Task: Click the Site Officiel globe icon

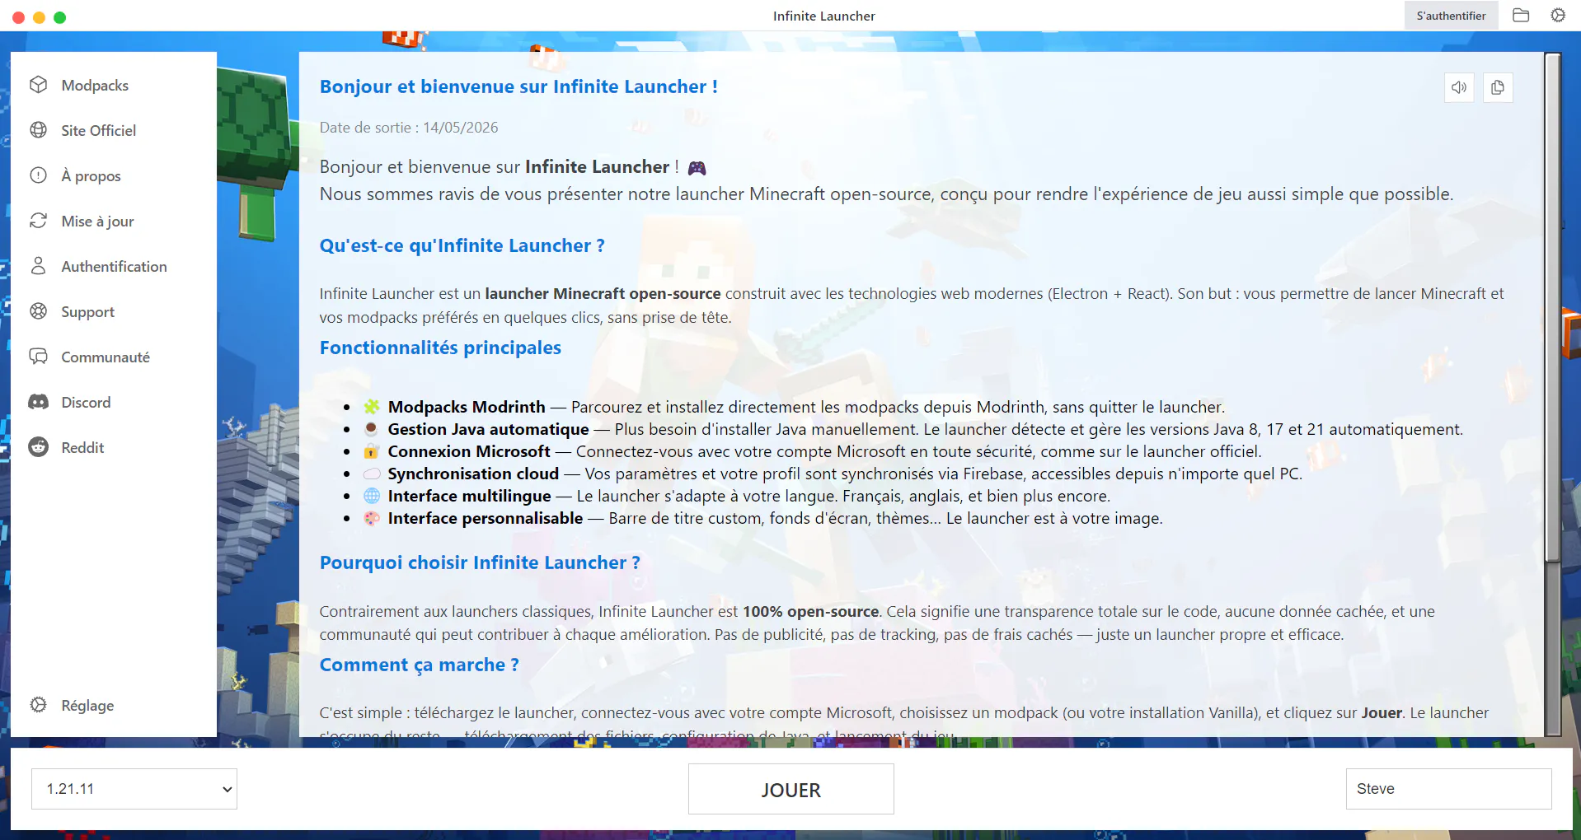Action: coord(39,130)
